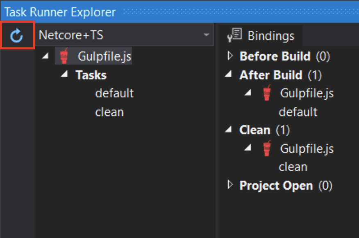Click the default binding under After Build
The height and width of the screenshot is (238, 359).
coord(298,111)
